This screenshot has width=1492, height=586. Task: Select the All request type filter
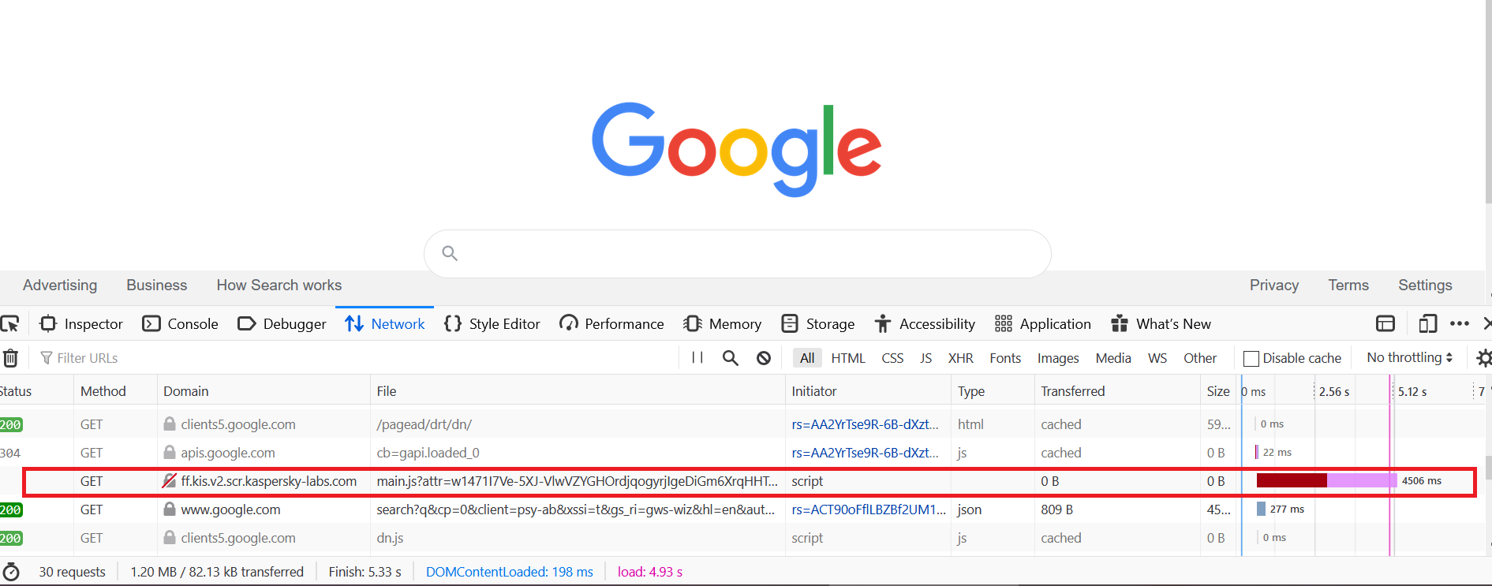[807, 358]
